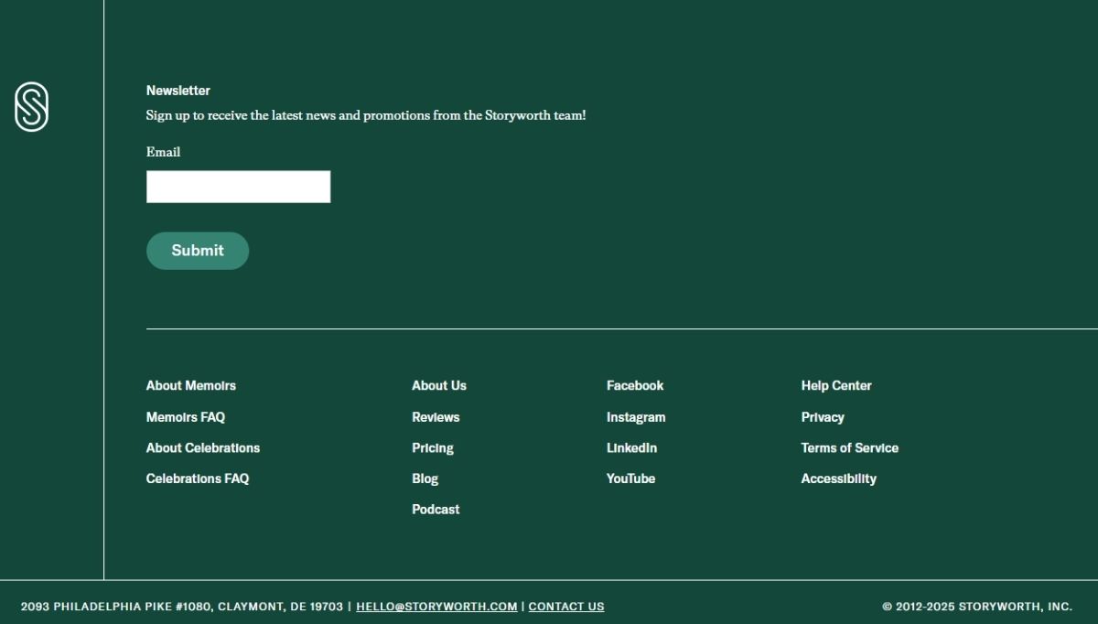Open the YouTube channel link
This screenshot has width=1098, height=624.
pos(630,479)
